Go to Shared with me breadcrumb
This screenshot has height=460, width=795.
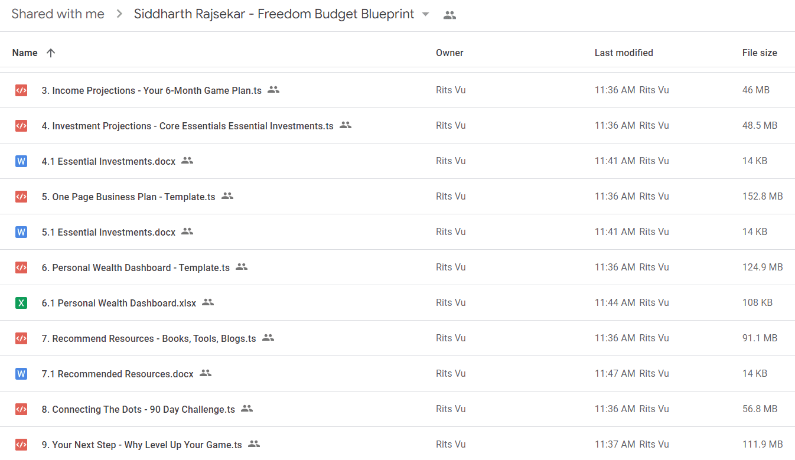coord(58,14)
